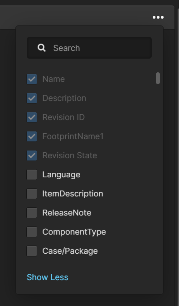The height and width of the screenshot is (306, 179).
Task: Select the Language label text
Action: click(61, 175)
